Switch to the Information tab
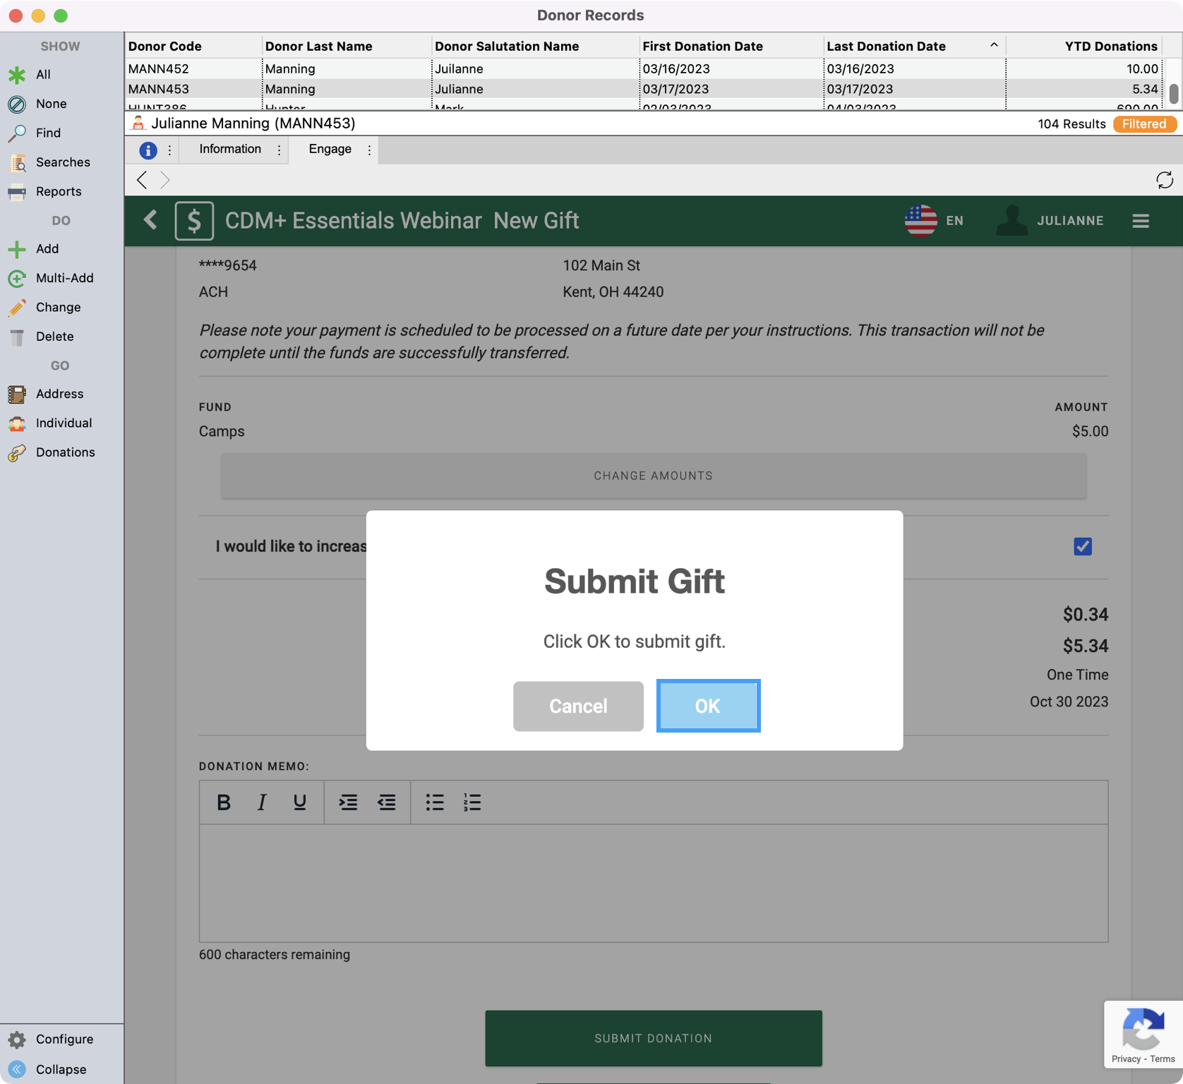1183x1084 pixels. (x=230, y=149)
